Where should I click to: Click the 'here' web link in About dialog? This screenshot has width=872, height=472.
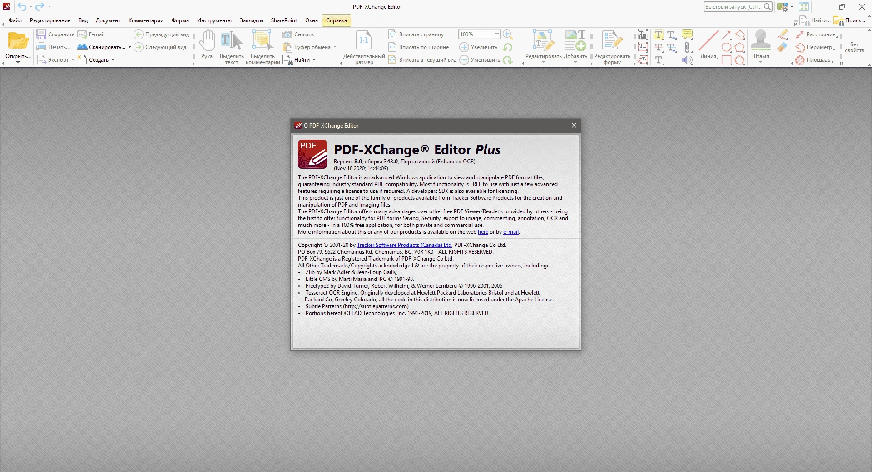483,232
